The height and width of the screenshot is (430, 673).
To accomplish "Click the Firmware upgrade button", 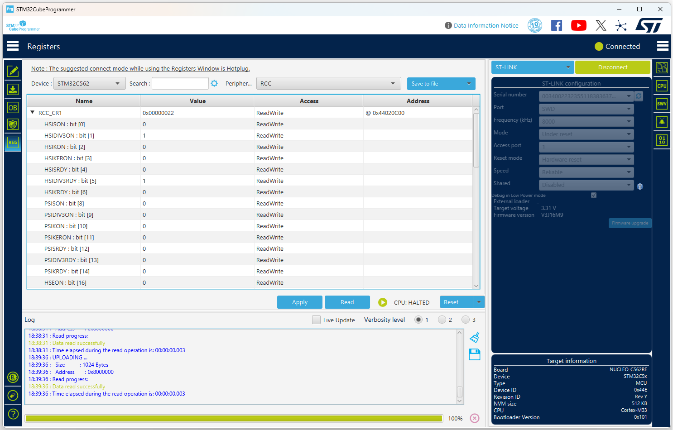I will click(630, 223).
